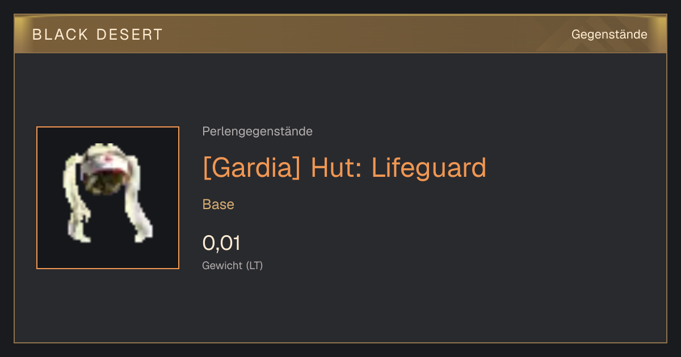
Task: Click the left hanging ribbon of the hat icon
Action: click(75, 198)
